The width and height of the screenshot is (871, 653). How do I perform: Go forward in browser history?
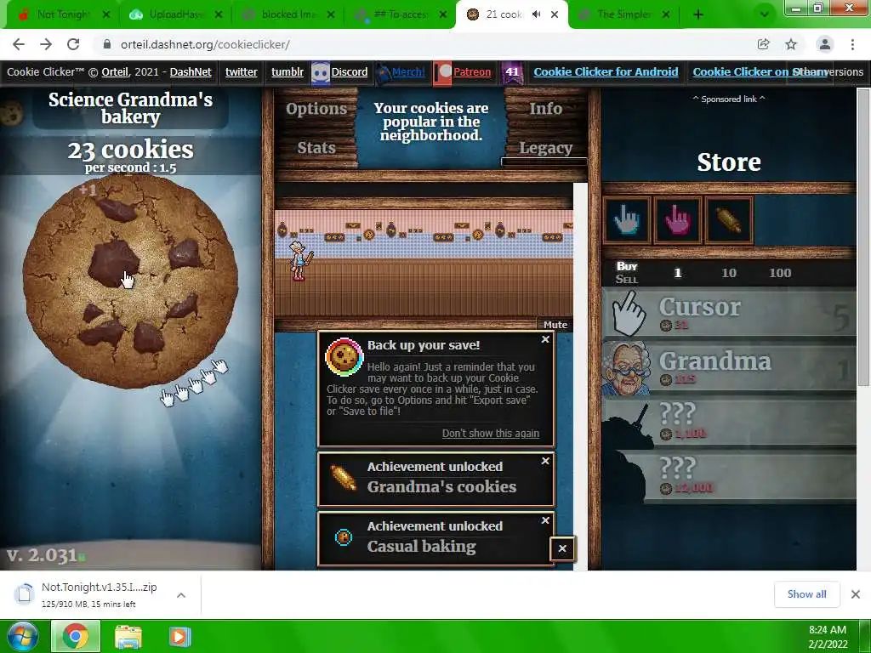tap(46, 44)
